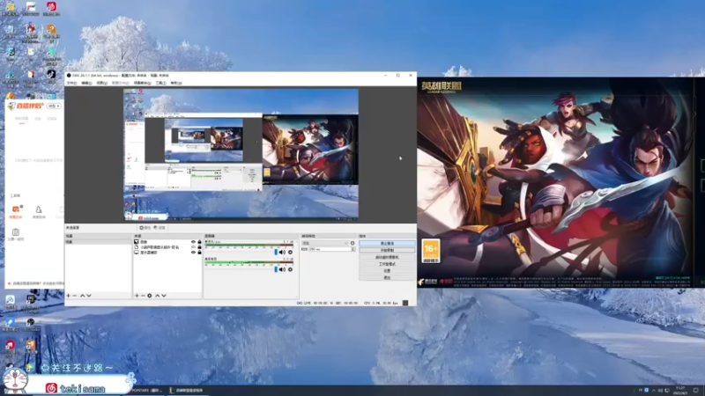The height and width of the screenshot is (396, 705).
Task: Move selected source up in Sources panel
Action: click(158, 296)
